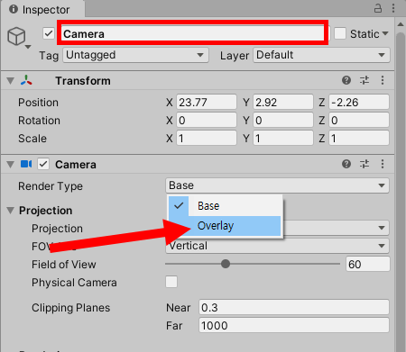Toggle the GameObject active checkbox
Image resolution: width=406 pixels, height=352 pixels.
[49, 33]
